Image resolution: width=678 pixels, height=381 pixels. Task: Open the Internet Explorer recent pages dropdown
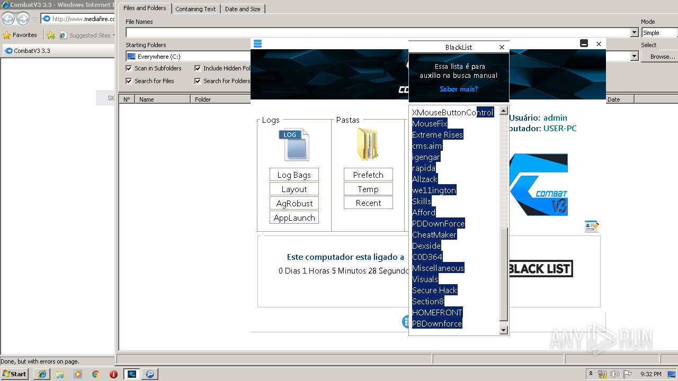[34, 19]
